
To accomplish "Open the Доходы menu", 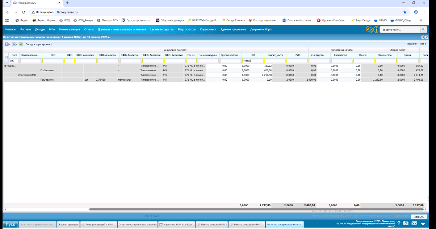I will pos(40,29).
